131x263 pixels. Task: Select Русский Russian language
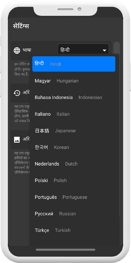tap(74, 213)
